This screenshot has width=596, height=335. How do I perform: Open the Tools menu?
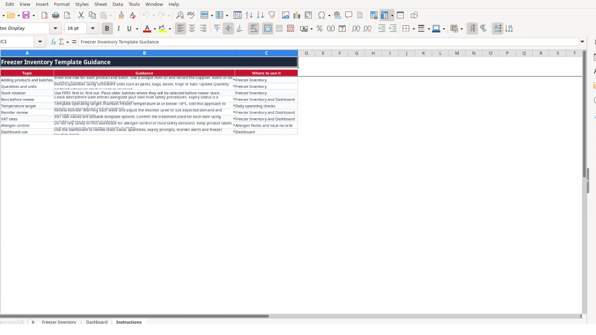(x=134, y=4)
